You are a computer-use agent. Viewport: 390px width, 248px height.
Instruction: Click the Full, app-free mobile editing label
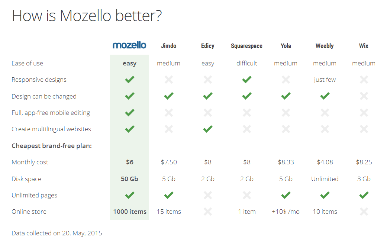point(51,113)
